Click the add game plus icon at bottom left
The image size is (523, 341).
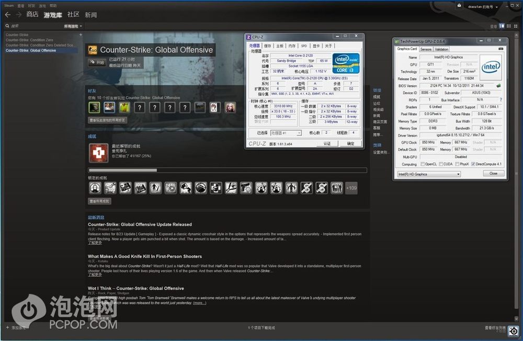coord(7,327)
